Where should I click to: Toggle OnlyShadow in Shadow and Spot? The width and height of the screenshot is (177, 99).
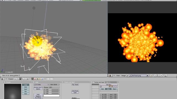tap(75, 91)
